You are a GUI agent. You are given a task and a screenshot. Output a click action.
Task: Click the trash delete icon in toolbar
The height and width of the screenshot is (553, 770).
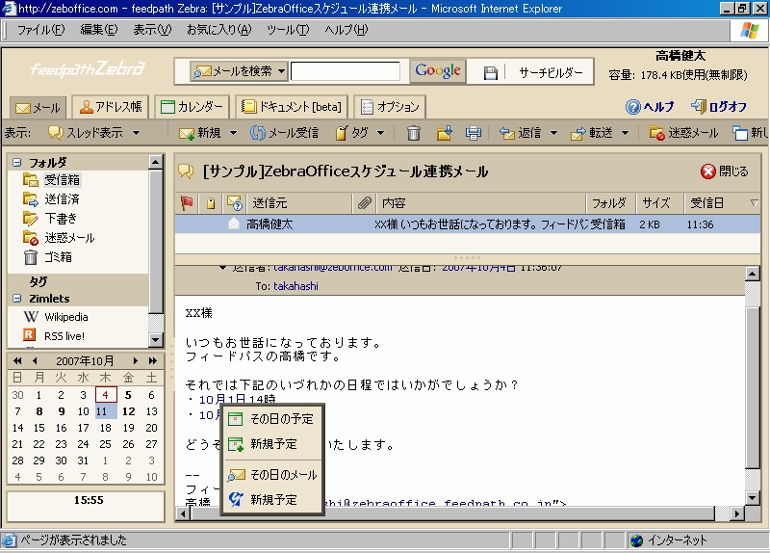pos(414,133)
